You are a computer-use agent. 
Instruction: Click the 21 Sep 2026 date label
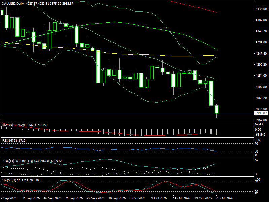[x=74, y=198]
